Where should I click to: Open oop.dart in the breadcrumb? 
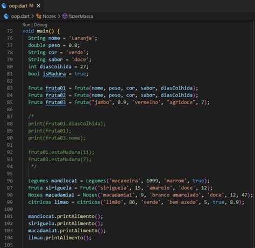[20, 16]
